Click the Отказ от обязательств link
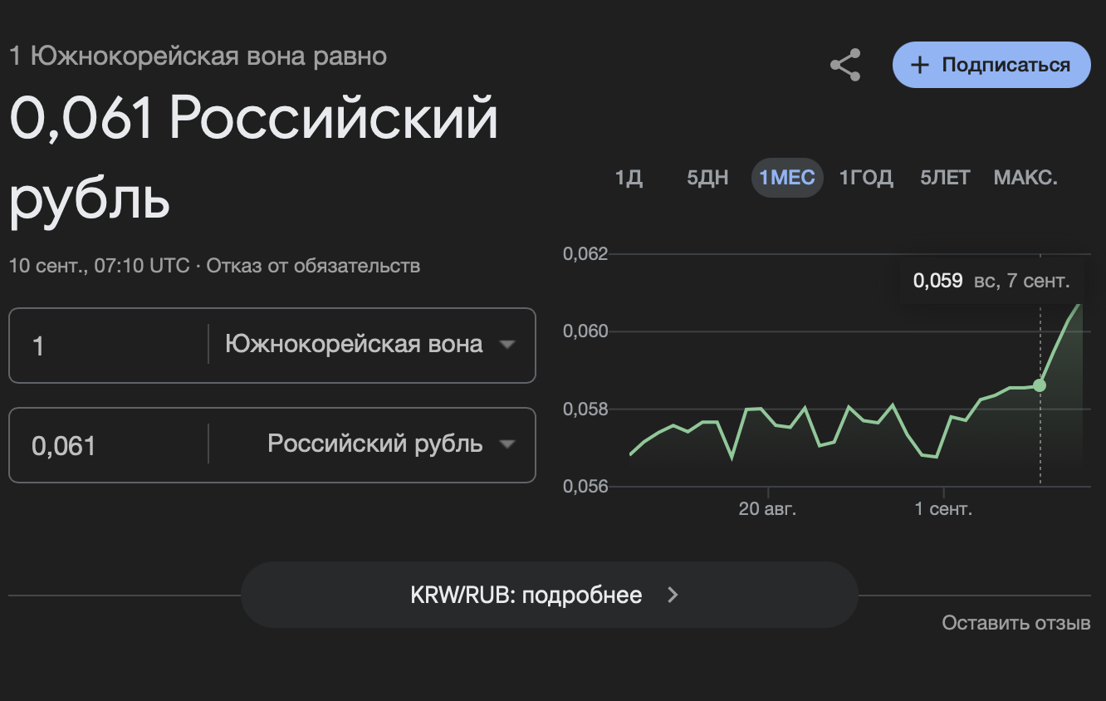The image size is (1106, 701). 313,266
